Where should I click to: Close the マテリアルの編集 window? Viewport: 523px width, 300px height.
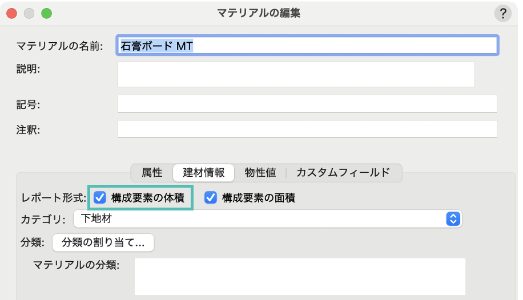pyautogui.click(x=13, y=13)
